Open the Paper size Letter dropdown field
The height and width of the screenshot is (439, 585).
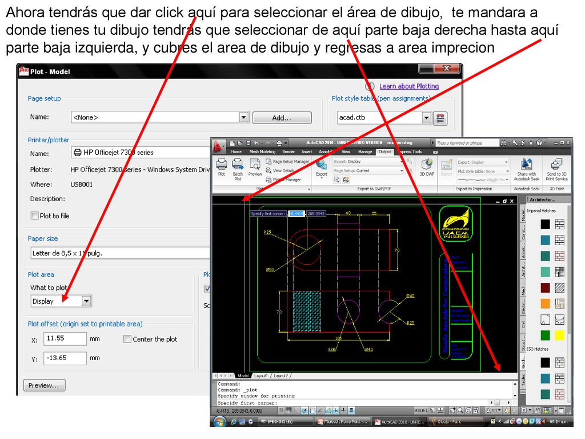coord(120,253)
